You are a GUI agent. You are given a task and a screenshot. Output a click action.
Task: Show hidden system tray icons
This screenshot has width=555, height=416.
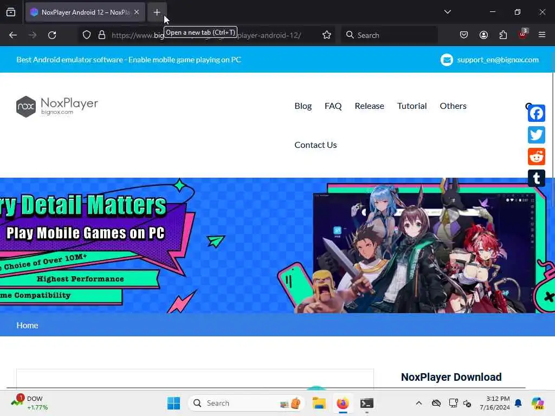pos(419,403)
